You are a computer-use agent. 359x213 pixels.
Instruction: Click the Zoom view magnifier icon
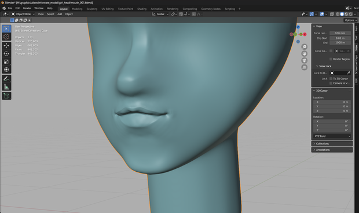click(x=304, y=47)
